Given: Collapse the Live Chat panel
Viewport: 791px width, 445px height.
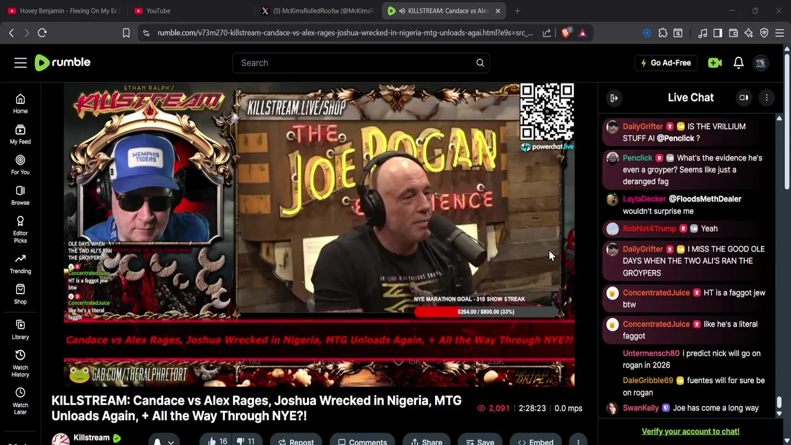Looking at the screenshot, I should 614,98.
